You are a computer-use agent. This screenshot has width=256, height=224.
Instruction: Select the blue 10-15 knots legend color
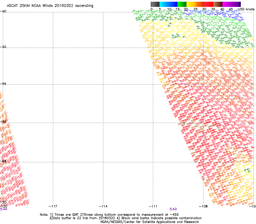click(173, 4)
